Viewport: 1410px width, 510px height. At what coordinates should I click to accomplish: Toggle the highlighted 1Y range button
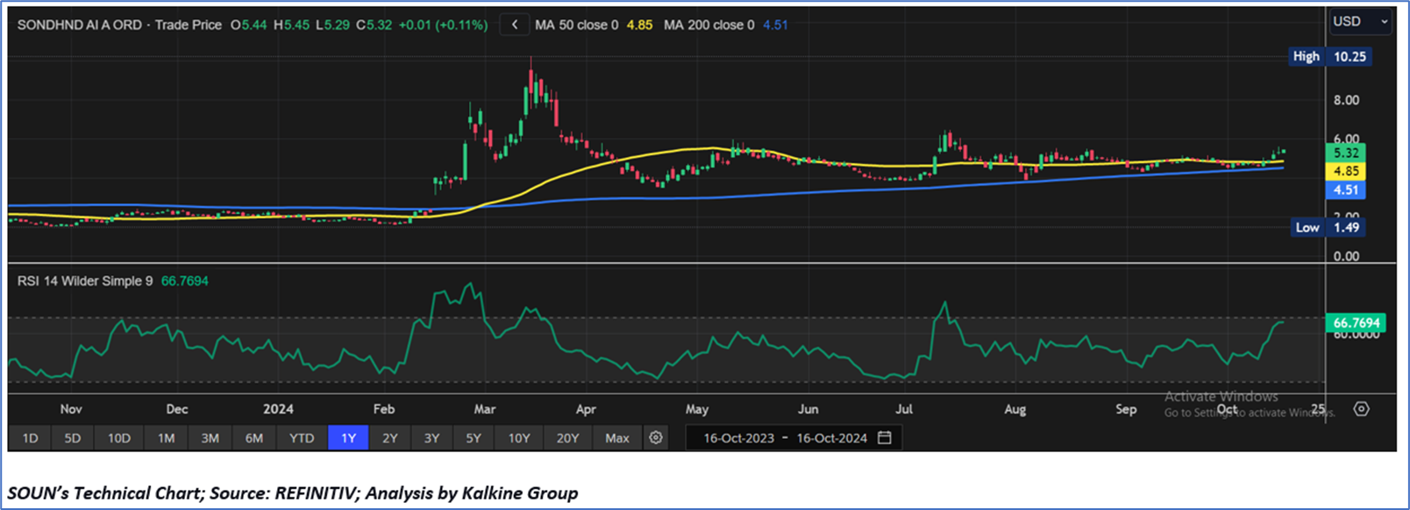pyautogui.click(x=348, y=437)
